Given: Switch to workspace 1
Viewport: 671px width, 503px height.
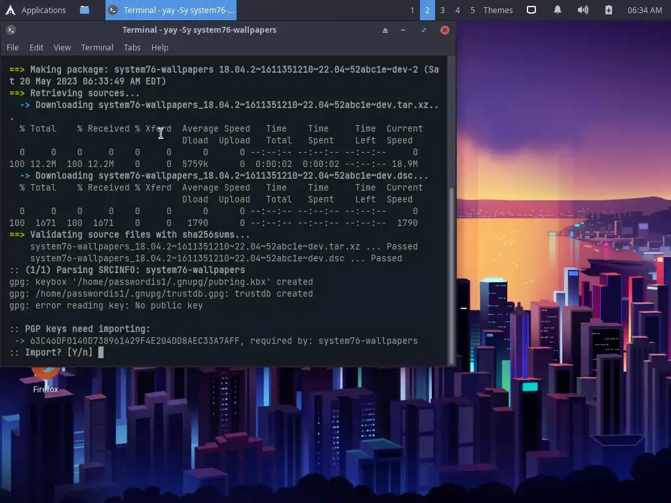Looking at the screenshot, I should coord(412,10).
